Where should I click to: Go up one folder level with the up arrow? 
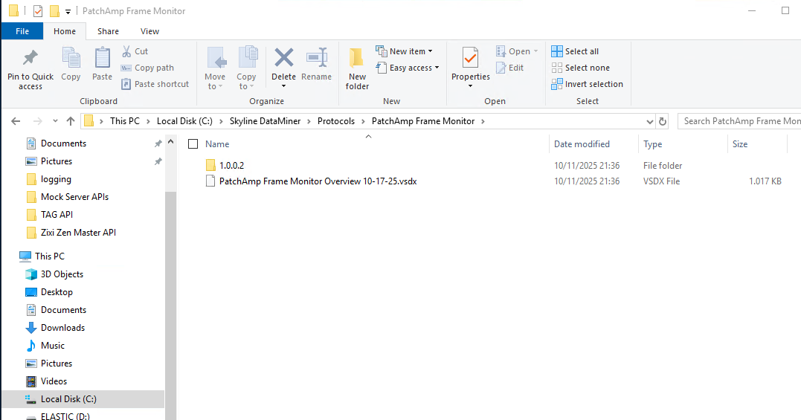pyautogui.click(x=71, y=121)
